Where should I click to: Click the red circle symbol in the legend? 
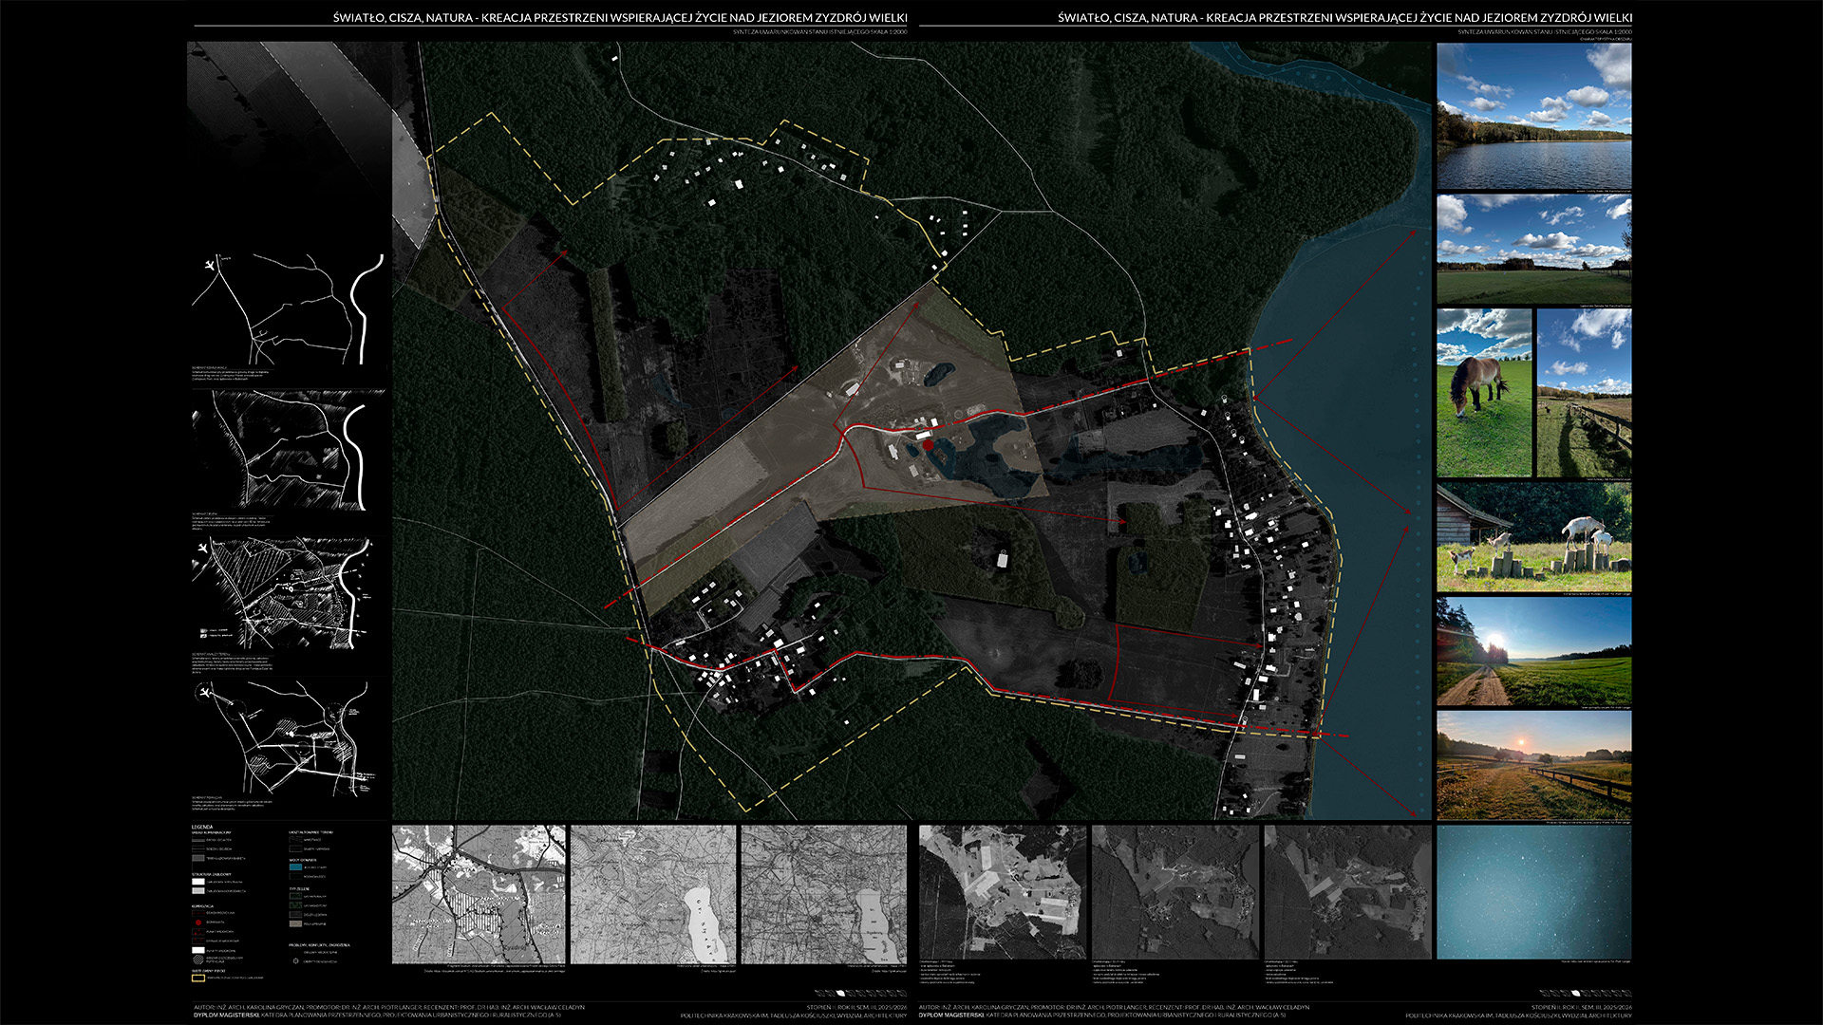198,922
